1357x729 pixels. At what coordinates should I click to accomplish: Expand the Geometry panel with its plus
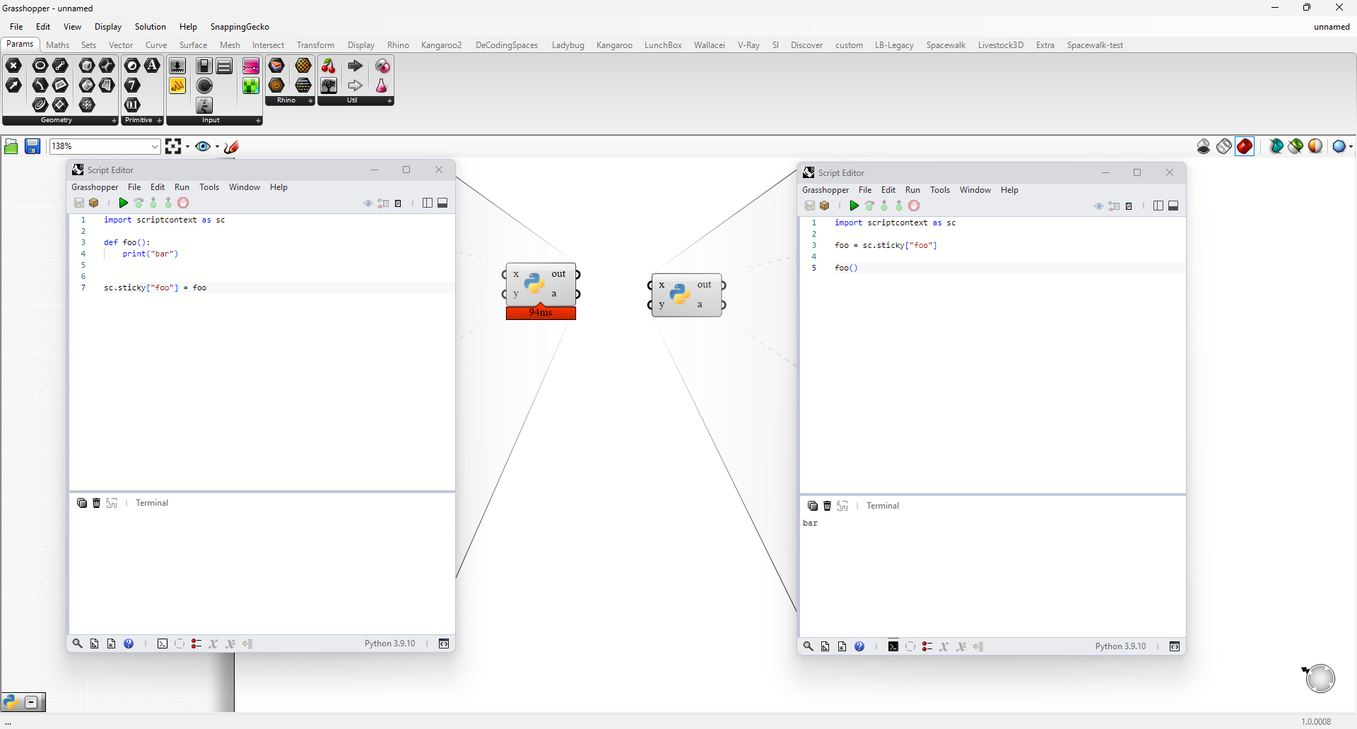(x=114, y=121)
